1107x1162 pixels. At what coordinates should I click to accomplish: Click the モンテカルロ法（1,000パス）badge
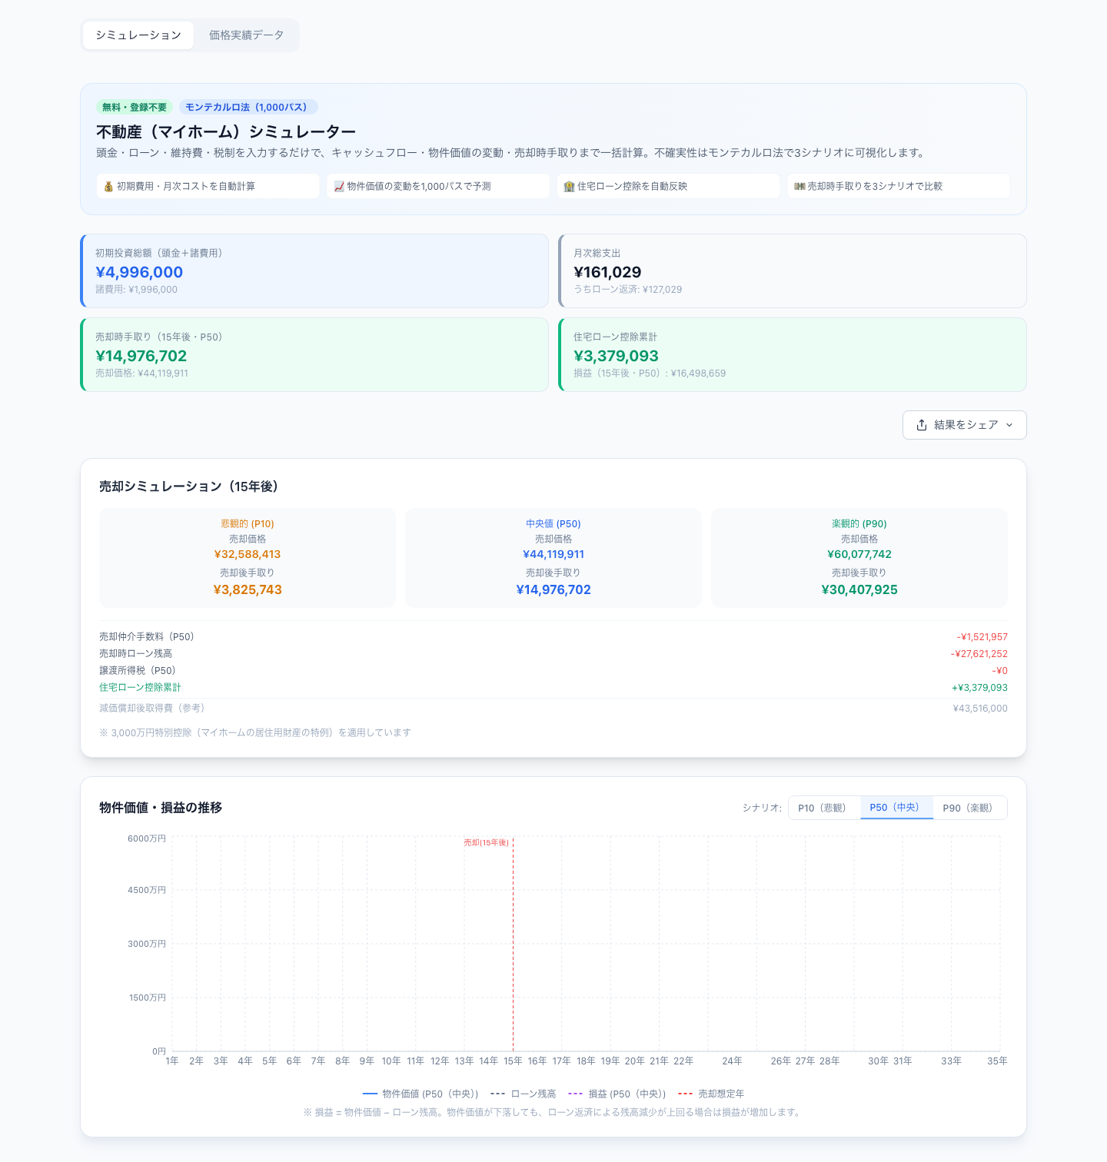[248, 108]
